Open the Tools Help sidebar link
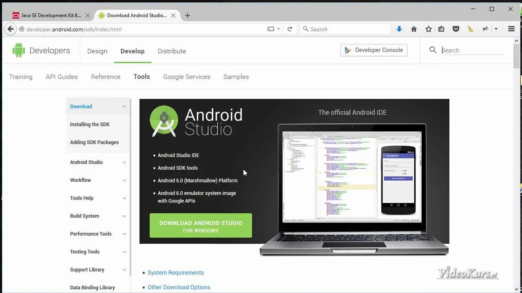522x293 pixels. tap(82, 198)
